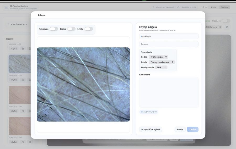Save changes with the Zapisz button
Image resolution: width=236 pixels, height=149 pixels.
pos(192,129)
